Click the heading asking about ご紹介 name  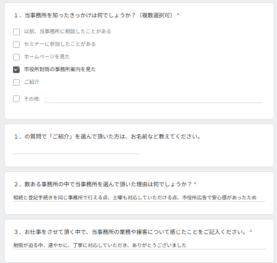tap(107, 137)
